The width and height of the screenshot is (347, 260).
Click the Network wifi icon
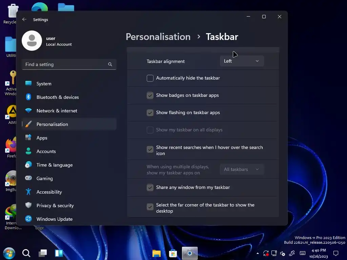(x=28, y=110)
